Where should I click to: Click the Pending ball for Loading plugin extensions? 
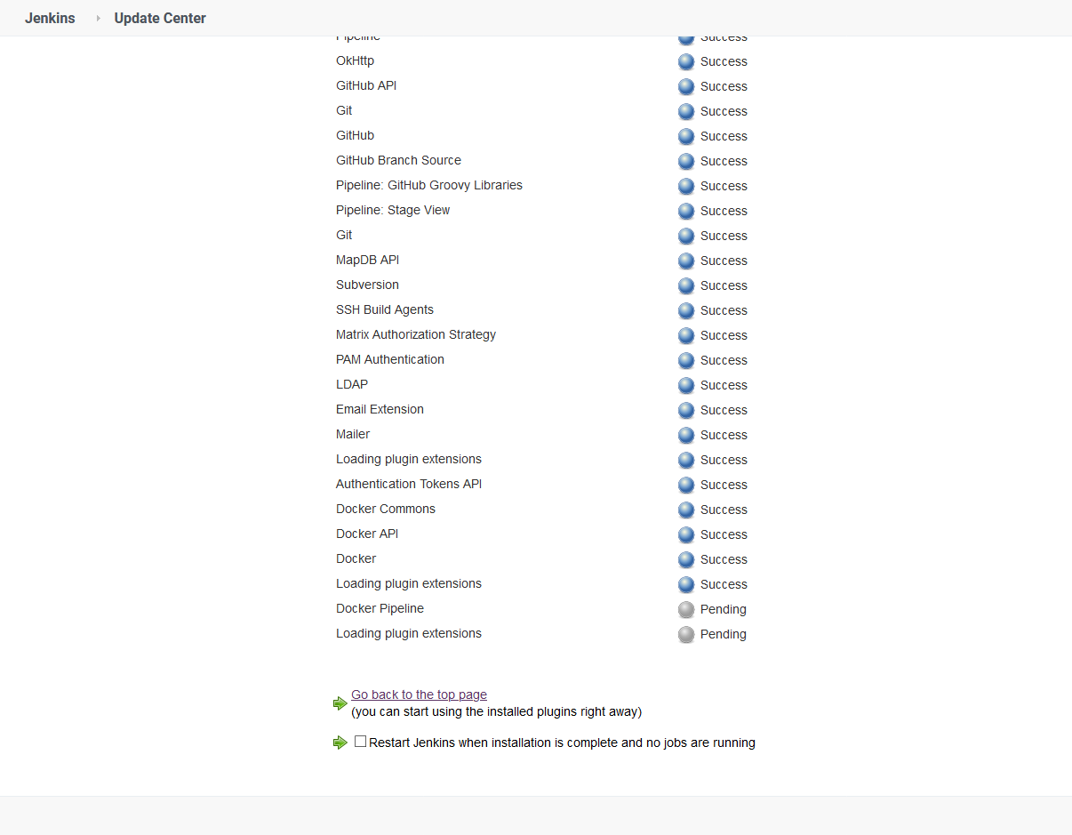click(x=685, y=634)
